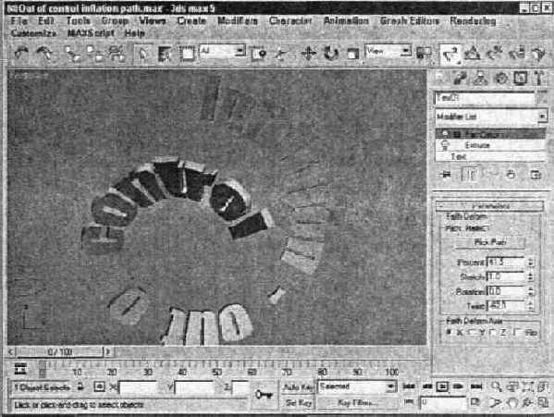Click Configure Modifier Sets icon

pos(536,175)
